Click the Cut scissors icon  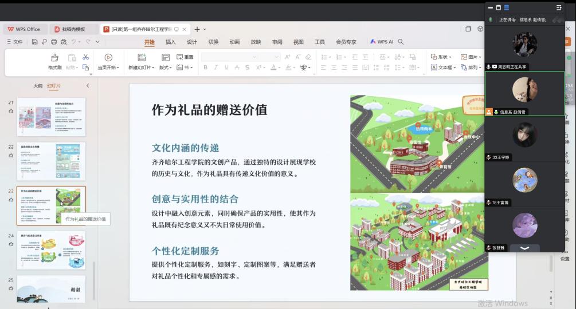pos(85,57)
